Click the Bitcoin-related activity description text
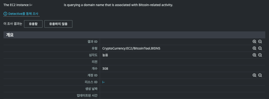 coord(118,5)
